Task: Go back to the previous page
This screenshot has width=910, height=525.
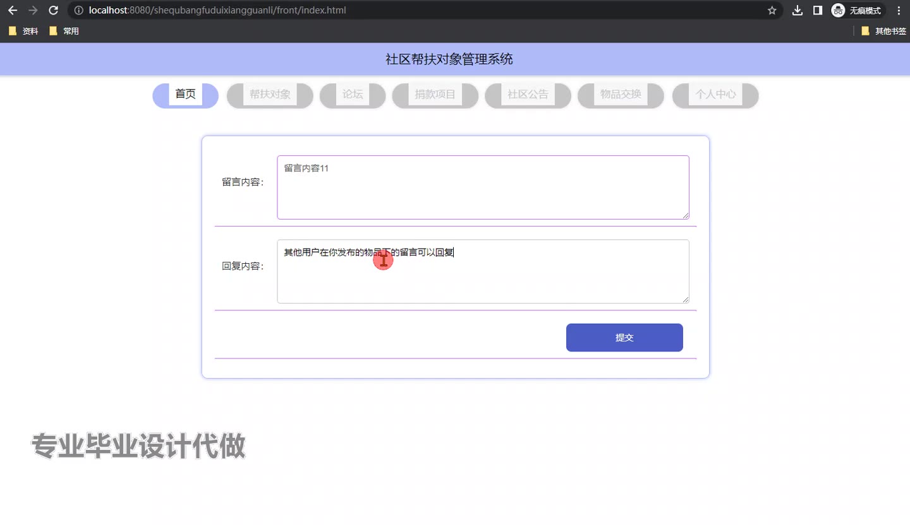Action: [13, 10]
